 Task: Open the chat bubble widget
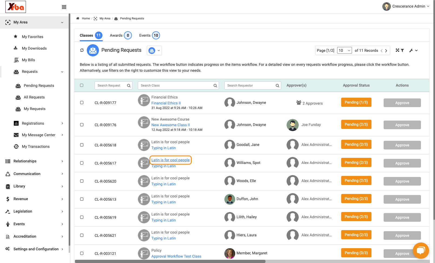point(421,251)
